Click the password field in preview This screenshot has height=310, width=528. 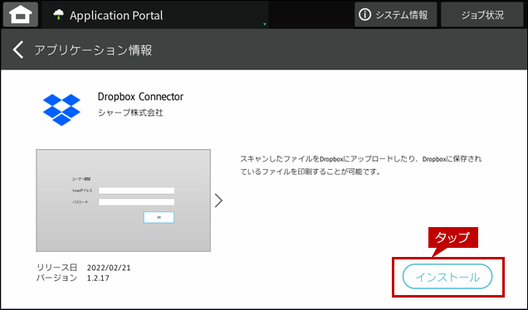pyautogui.click(x=136, y=202)
